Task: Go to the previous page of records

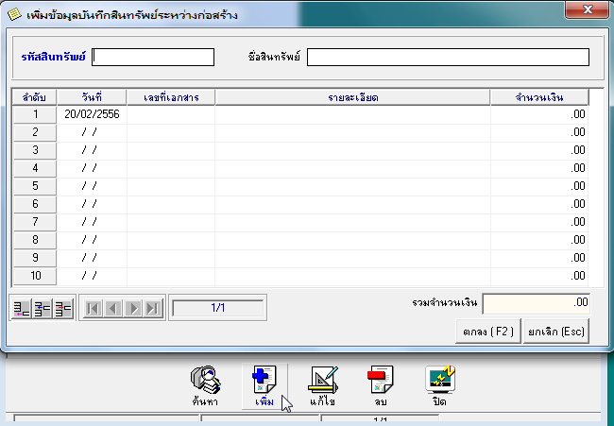Action: tap(112, 308)
